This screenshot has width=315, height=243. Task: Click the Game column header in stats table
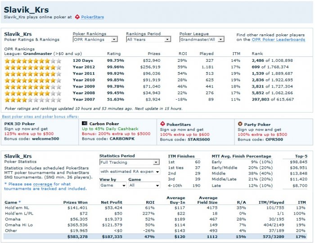[10, 202]
